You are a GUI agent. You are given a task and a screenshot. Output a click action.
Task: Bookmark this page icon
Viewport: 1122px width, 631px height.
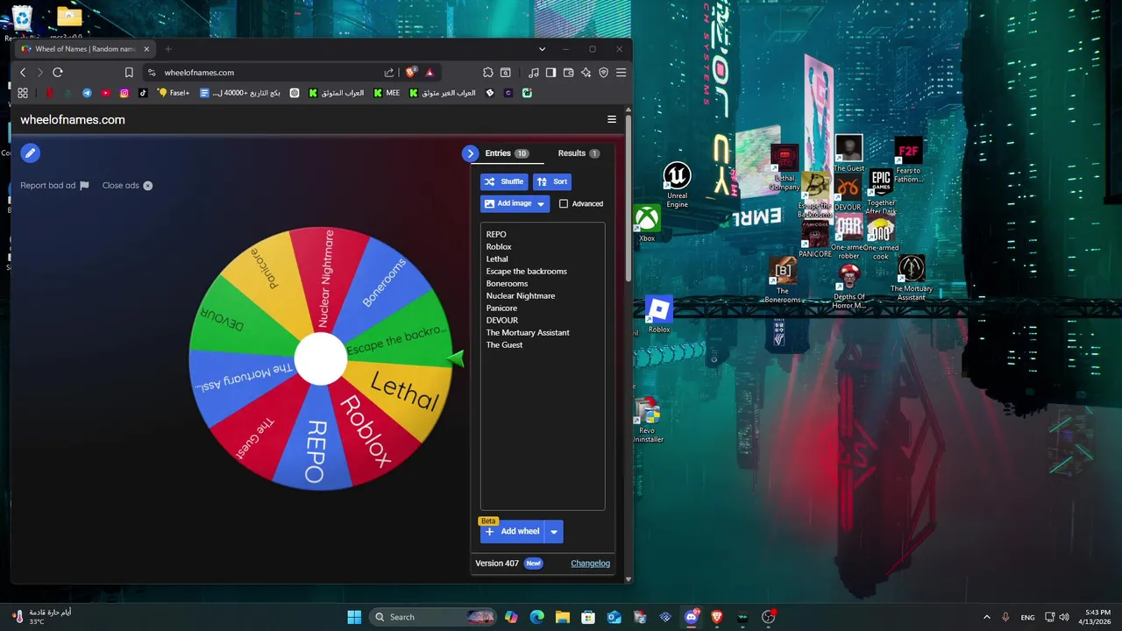coord(129,73)
